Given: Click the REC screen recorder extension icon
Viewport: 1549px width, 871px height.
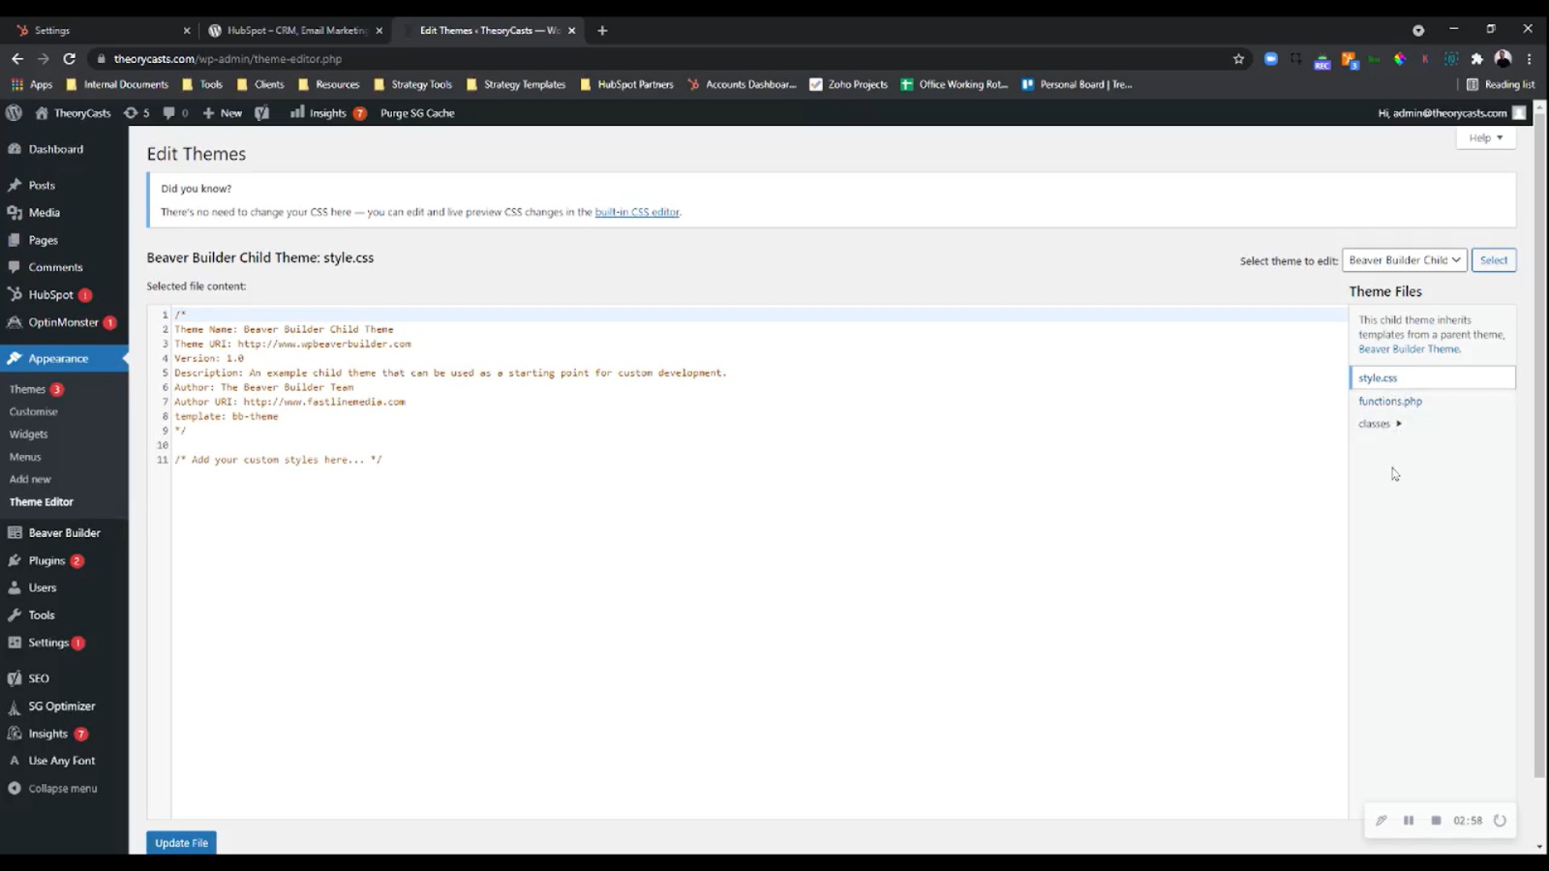Looking at the screenshot, I should 1322,59.
